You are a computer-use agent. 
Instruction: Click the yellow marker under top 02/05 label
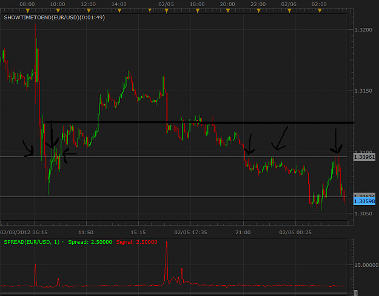167,11
